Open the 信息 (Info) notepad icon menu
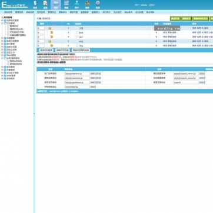 tap(45, 5)
